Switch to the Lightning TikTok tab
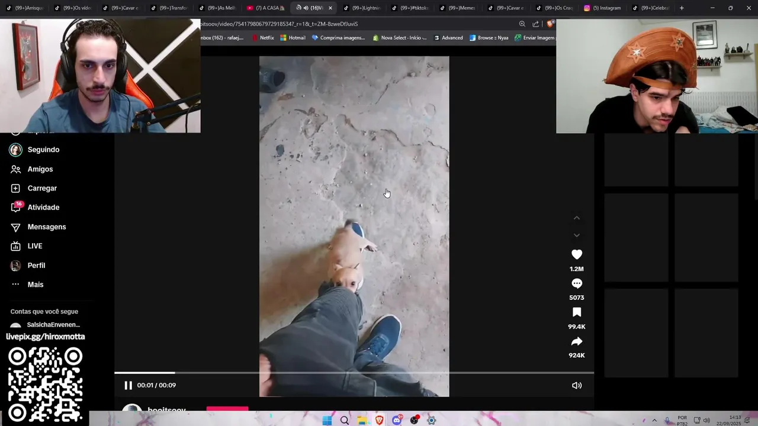758x426 pixels. tap(362, 8)
